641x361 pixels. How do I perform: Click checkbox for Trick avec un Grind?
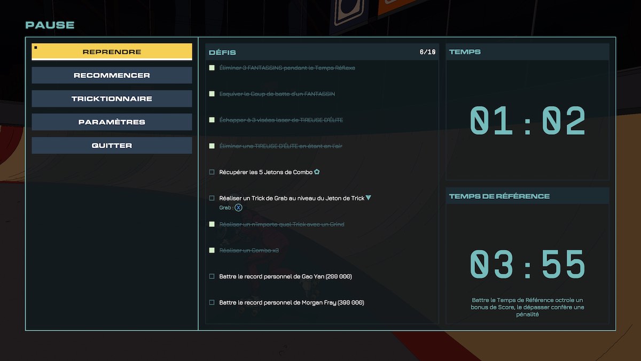(x=212, y=224)
